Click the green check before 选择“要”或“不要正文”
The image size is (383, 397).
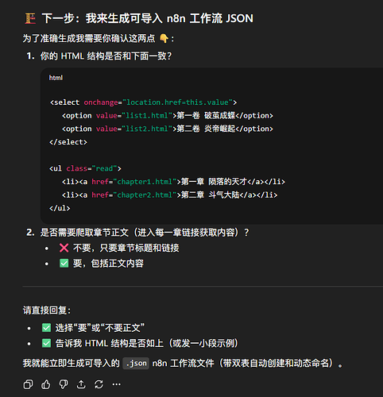point(46,328)
